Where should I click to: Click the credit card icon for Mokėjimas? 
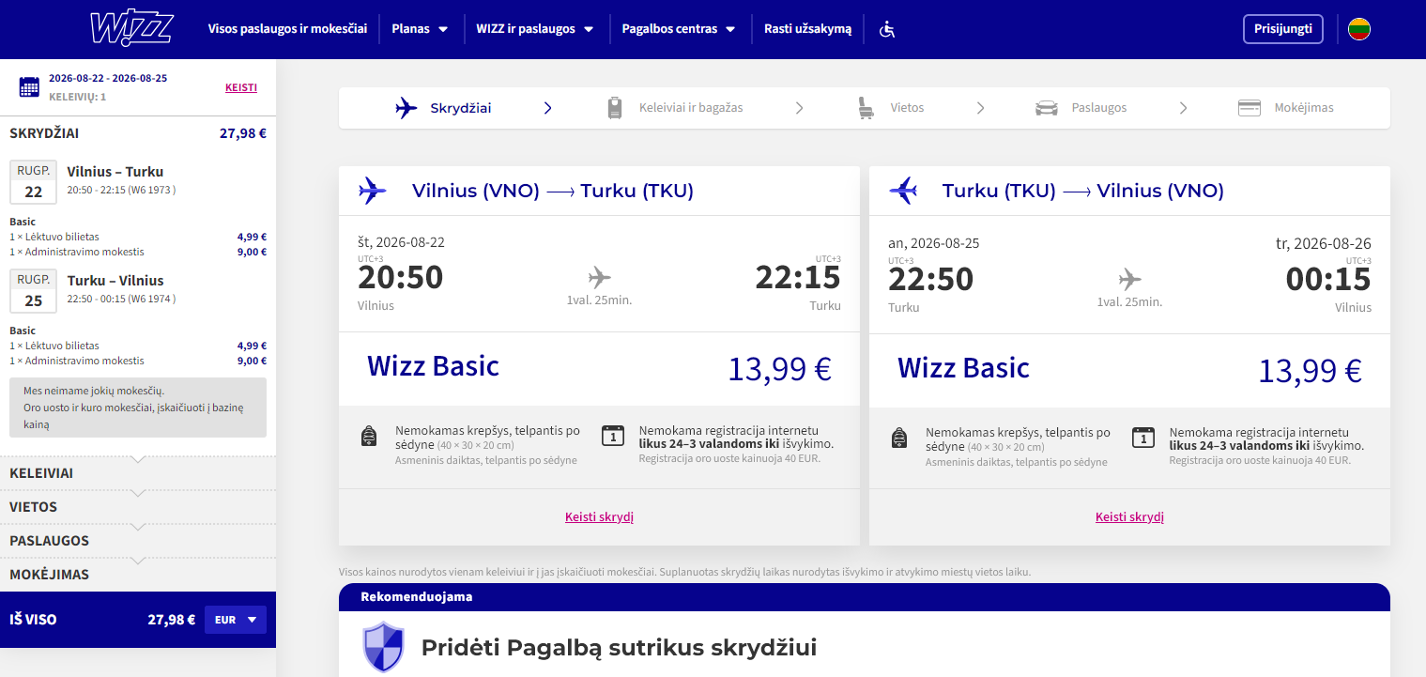coord(1249,108)
